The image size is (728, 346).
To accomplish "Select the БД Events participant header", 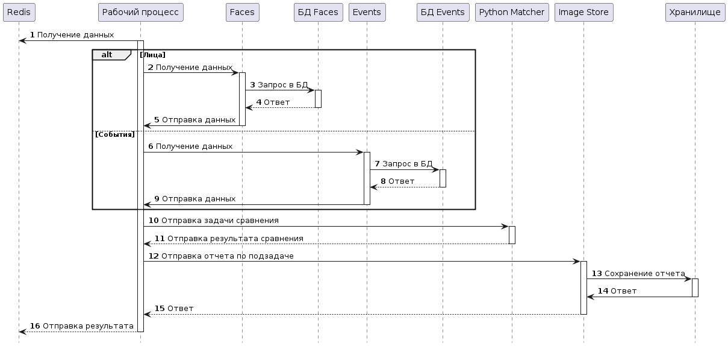I will (x=443, y=12).
